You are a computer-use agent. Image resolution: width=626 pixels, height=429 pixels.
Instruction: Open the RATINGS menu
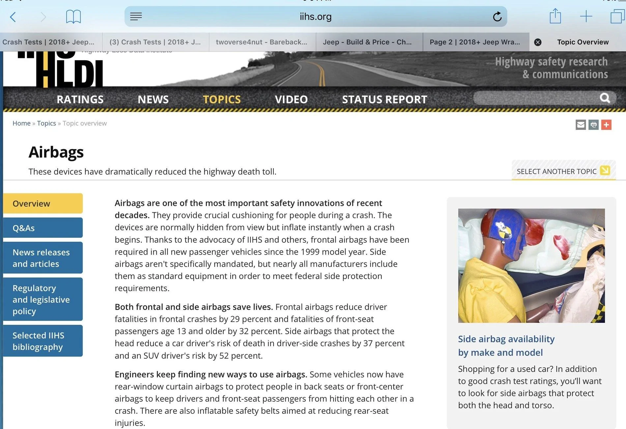pyautogui.click(x=80, y=99)
